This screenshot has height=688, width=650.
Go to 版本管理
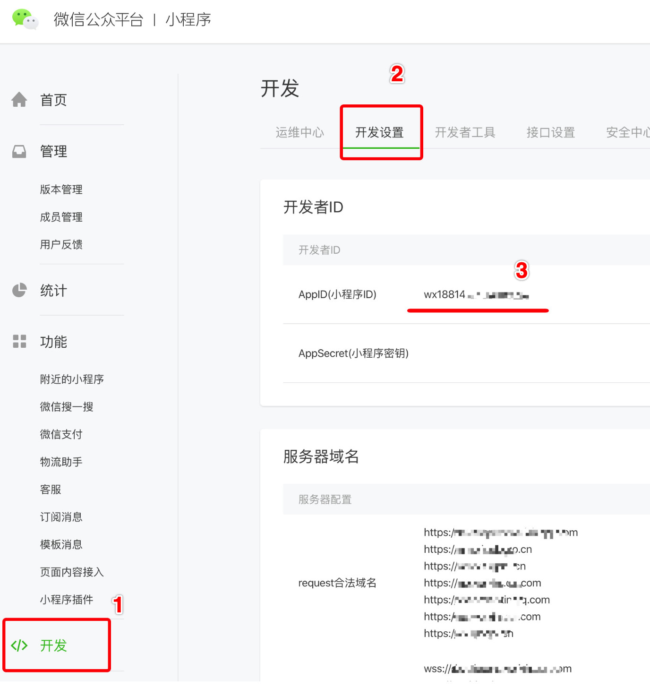(x=61, y=189)
